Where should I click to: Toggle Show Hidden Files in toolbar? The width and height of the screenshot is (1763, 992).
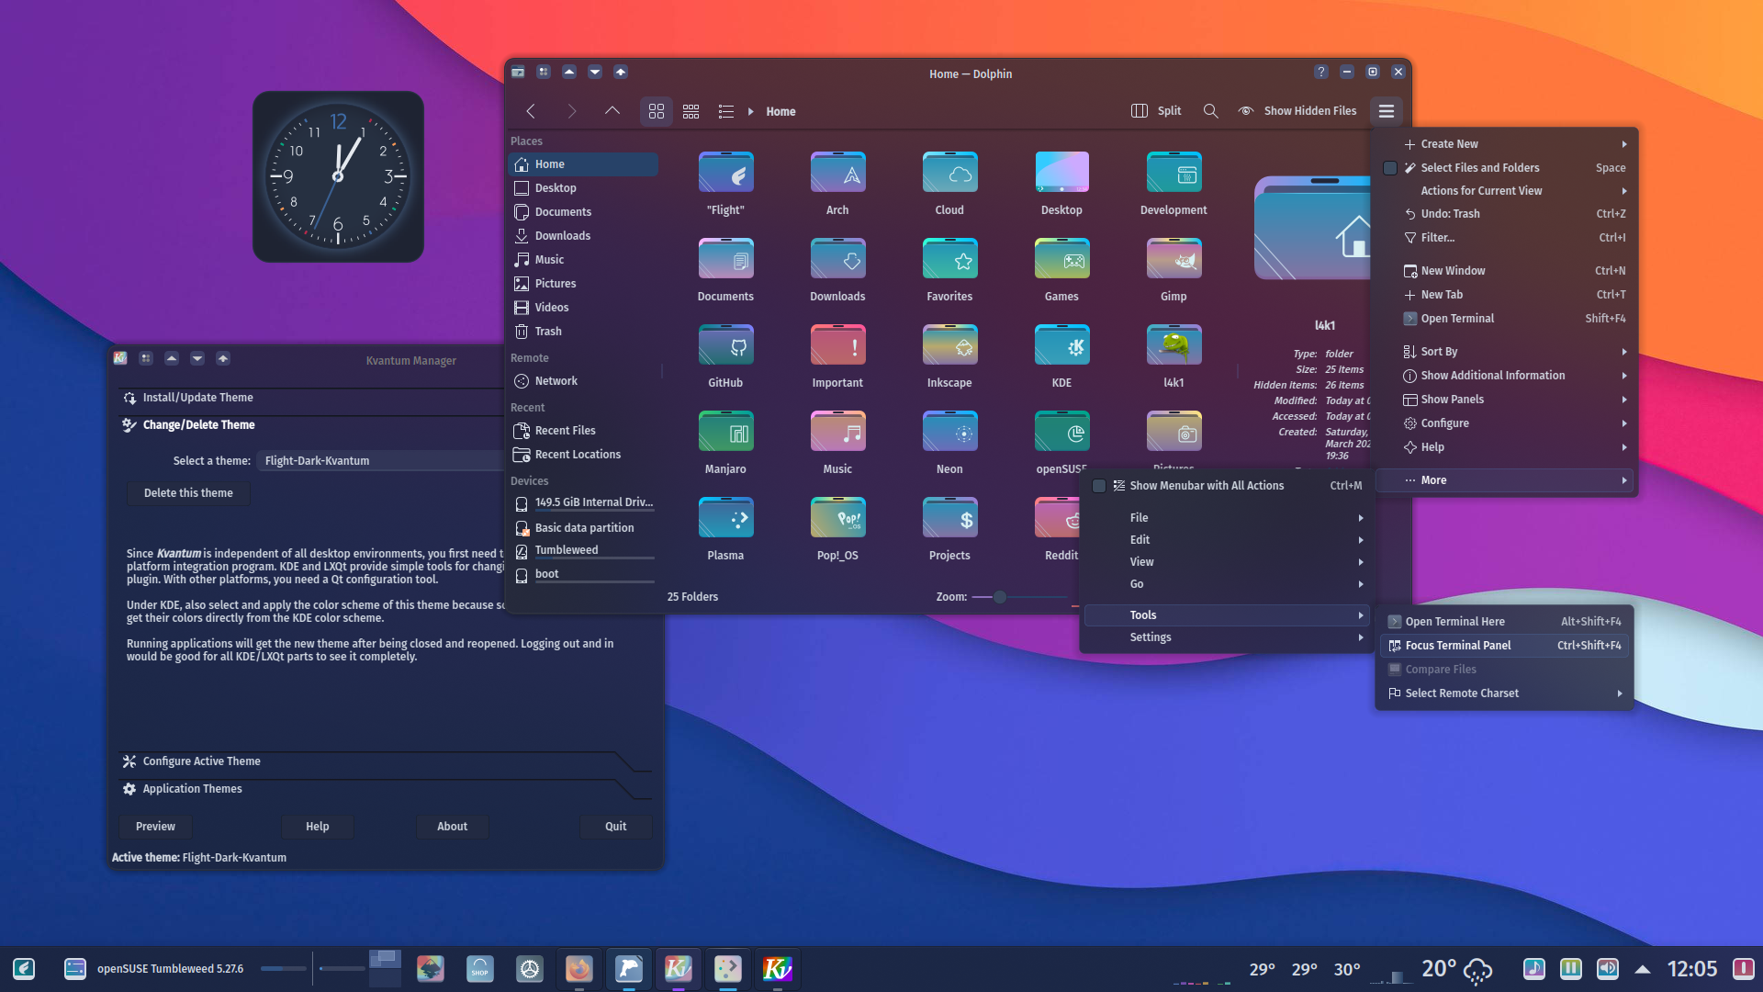click(1297, 111)
